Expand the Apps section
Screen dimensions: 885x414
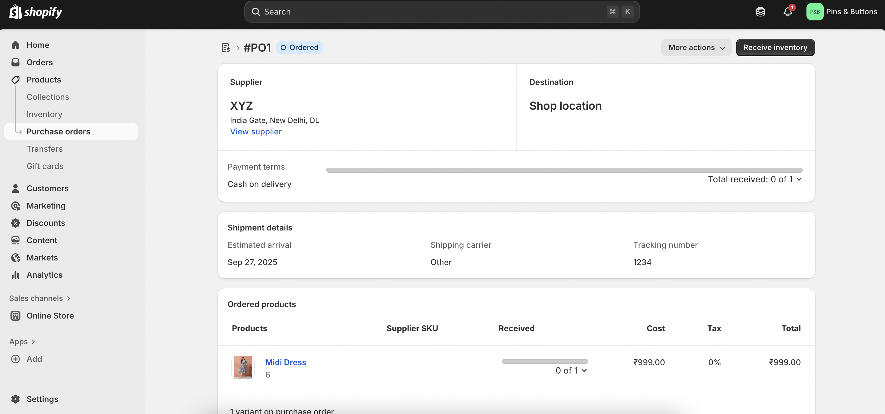(x=22, y=342)
